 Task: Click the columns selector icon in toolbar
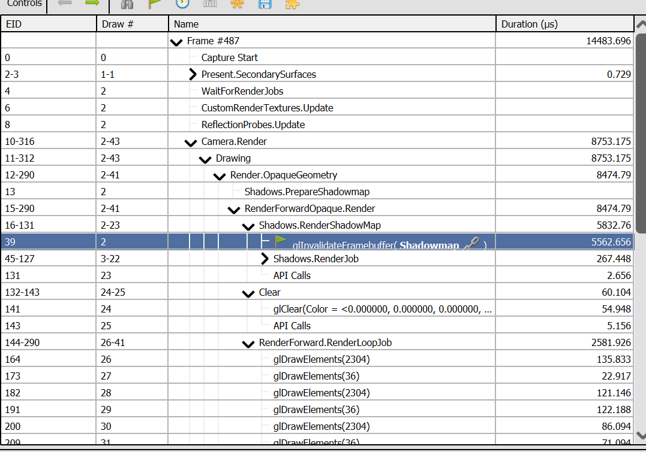210,3
